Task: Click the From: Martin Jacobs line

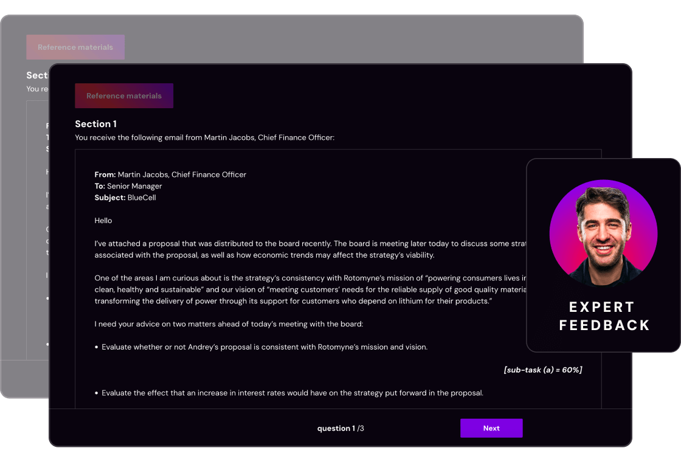Action: [x=170, y=174]
